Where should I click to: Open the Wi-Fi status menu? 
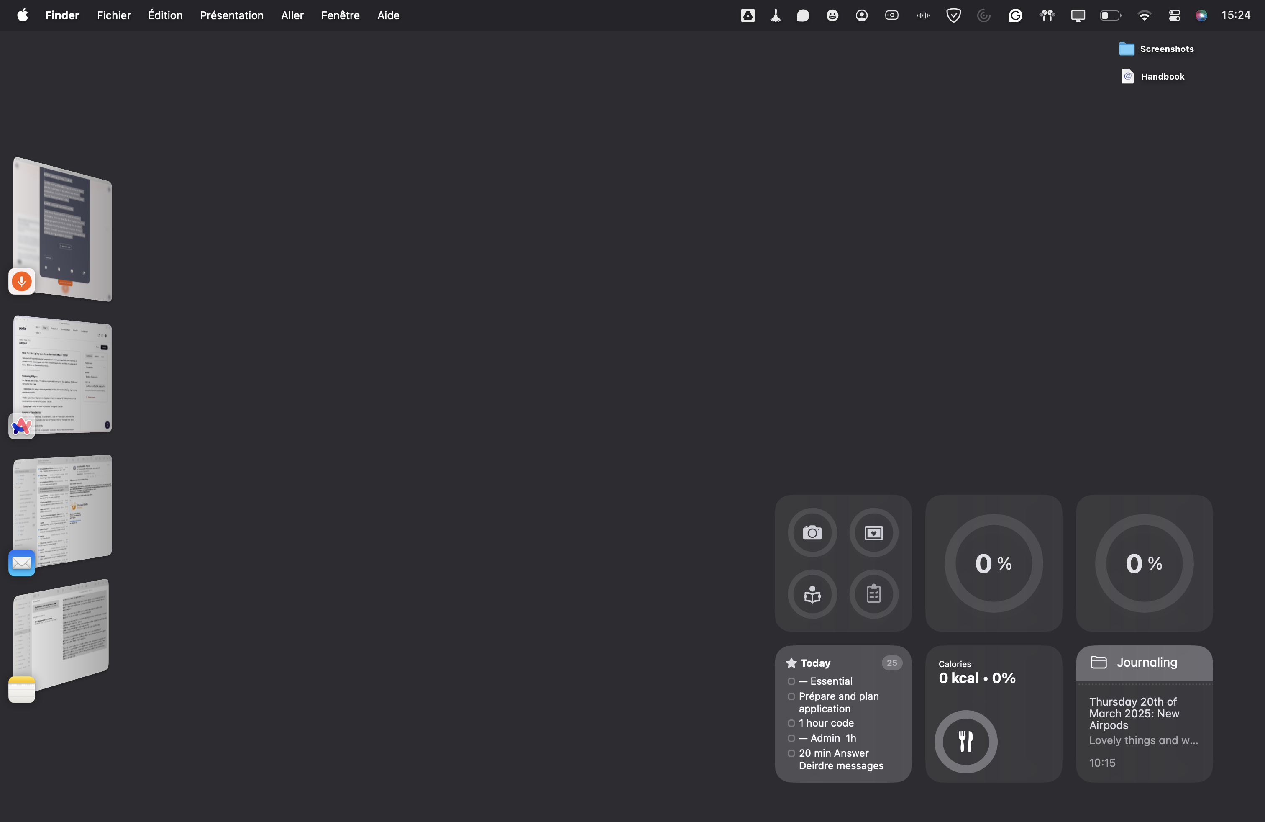pyautogui.click(x=1144, y=15)
